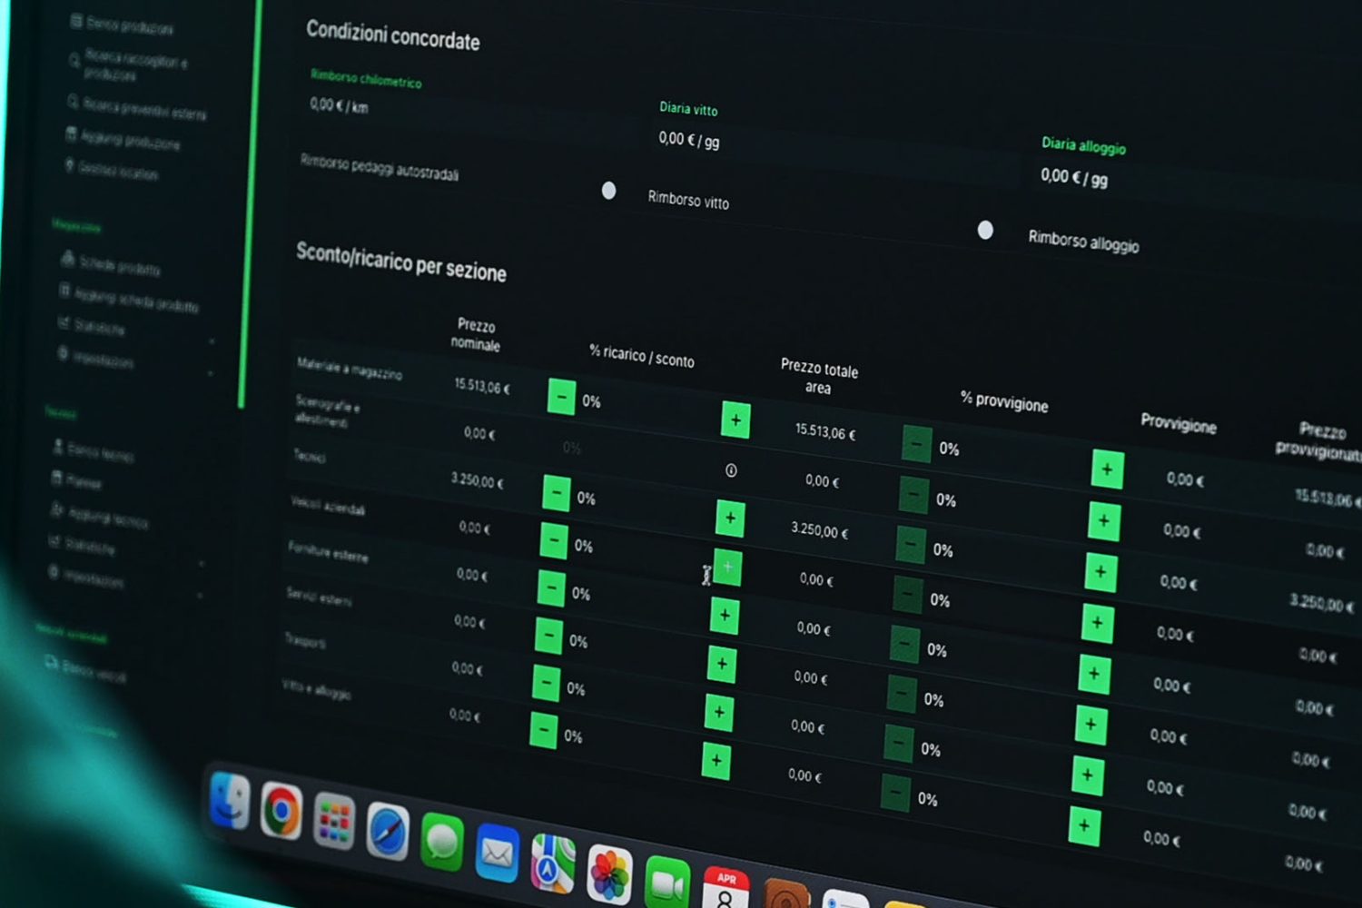Open Planner in sidebar

76,481
